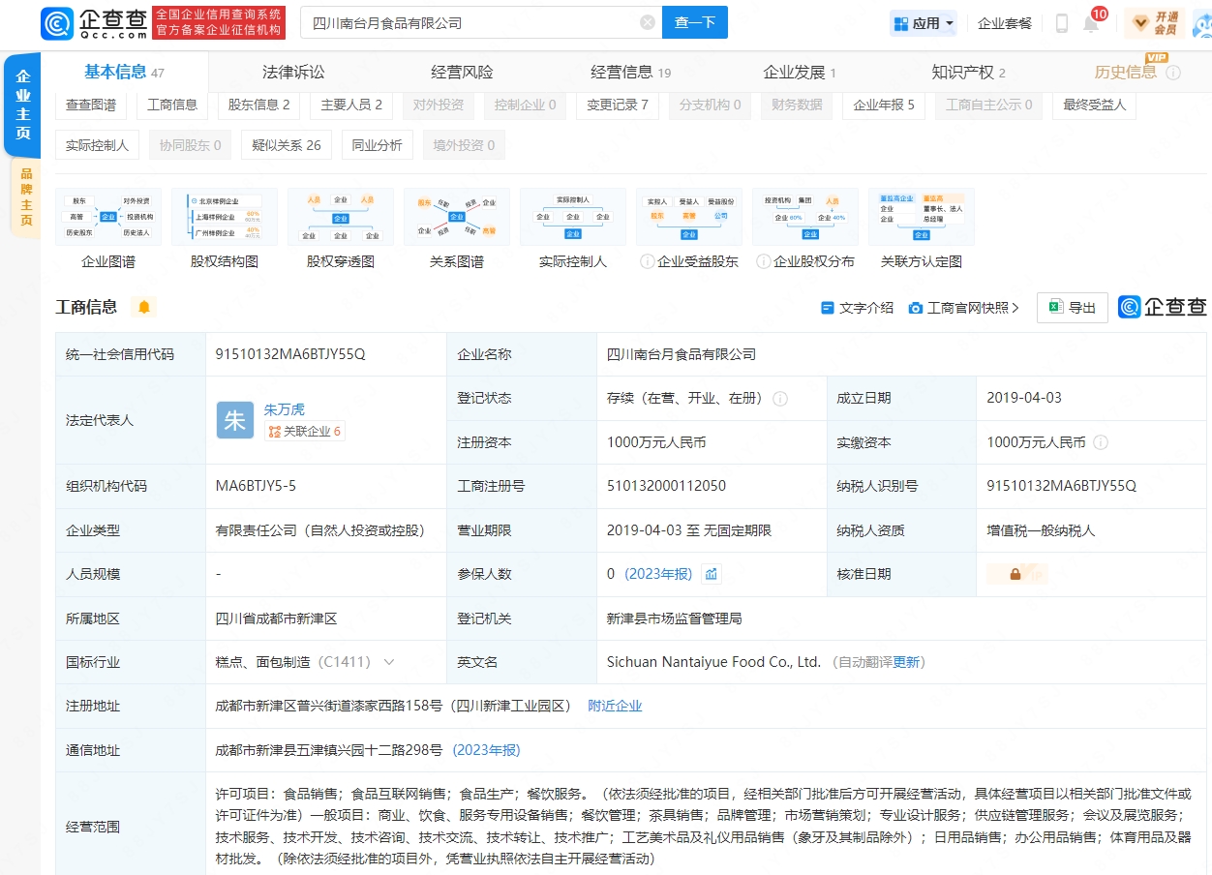
Task: Click info icon beside 实缴资本 value
Action: 1102,442
